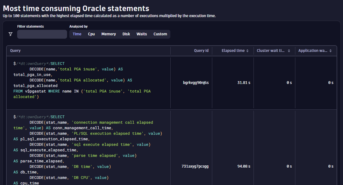Click the 'Most time consuming Oracle statements' heading

tap(76, 8)
